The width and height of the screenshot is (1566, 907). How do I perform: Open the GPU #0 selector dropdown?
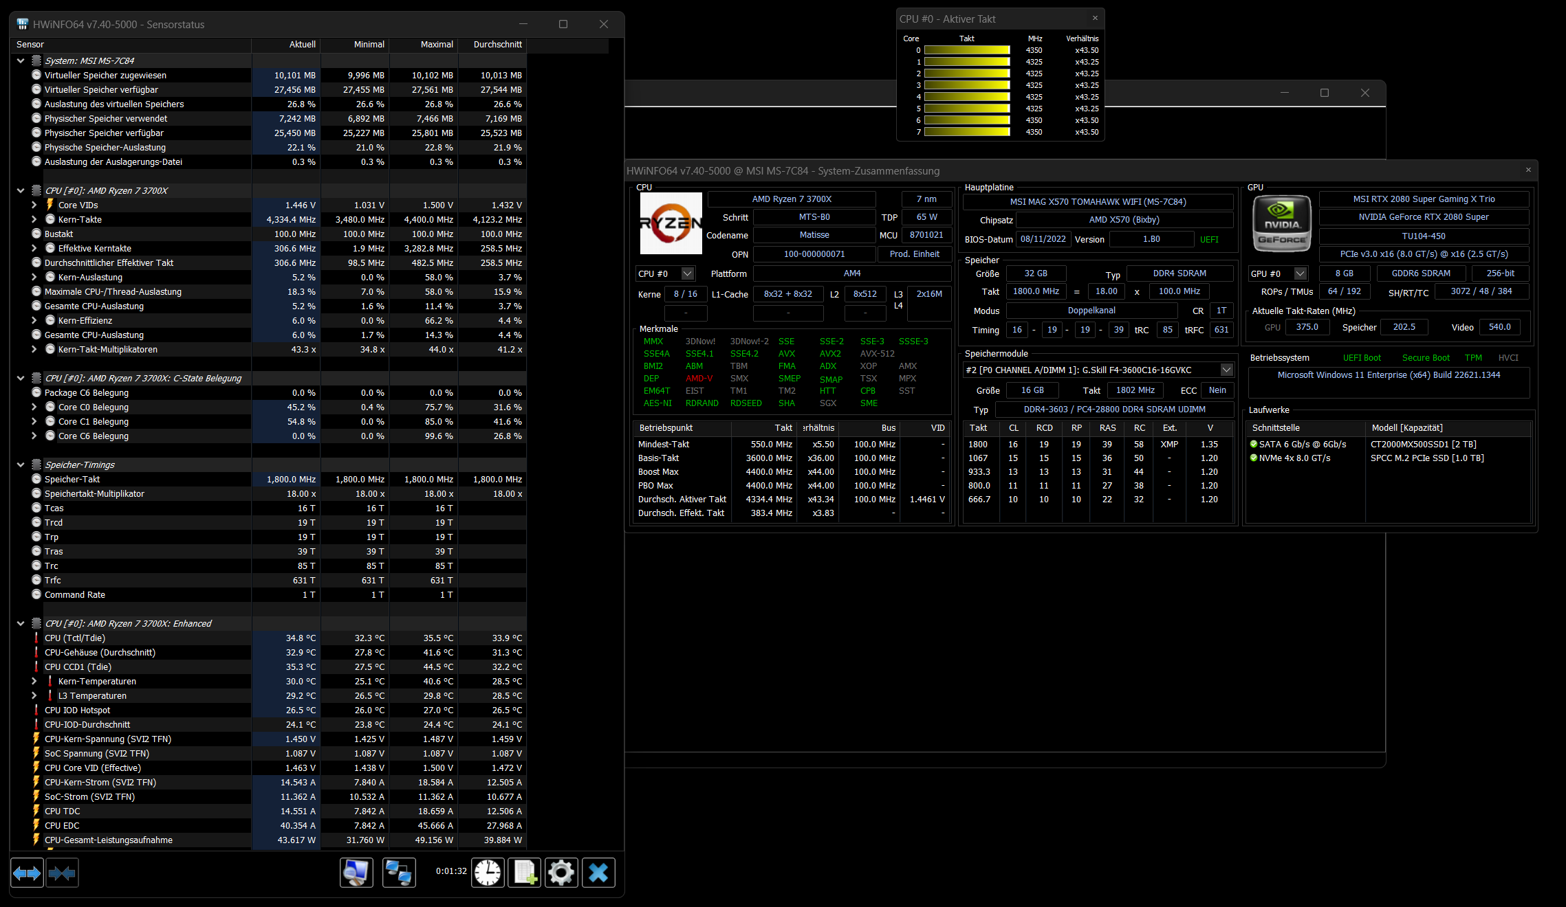point(1300,273)
